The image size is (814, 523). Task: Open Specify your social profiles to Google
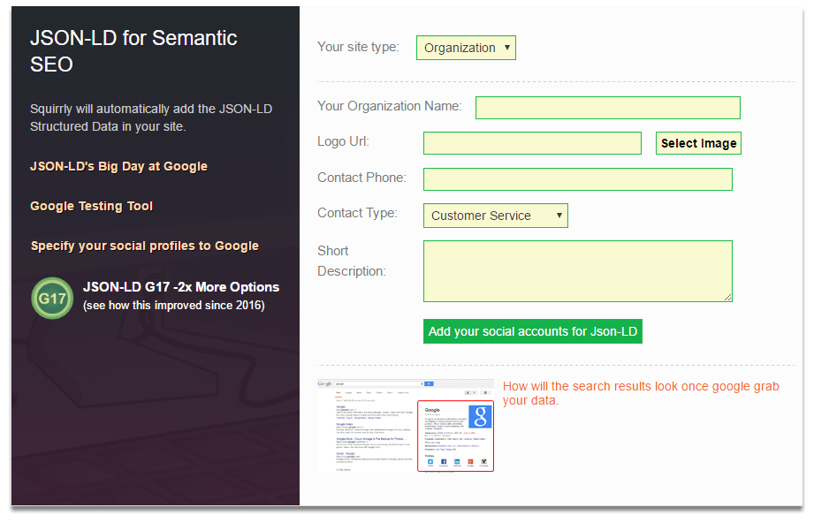point(144,246)
